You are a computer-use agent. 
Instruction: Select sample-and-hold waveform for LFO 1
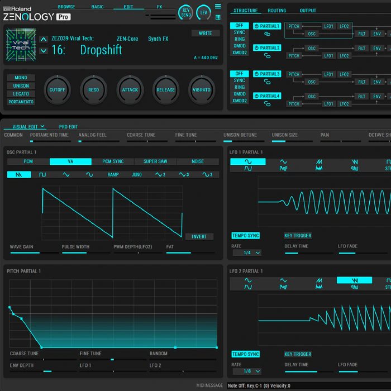(x=283, y=169)
